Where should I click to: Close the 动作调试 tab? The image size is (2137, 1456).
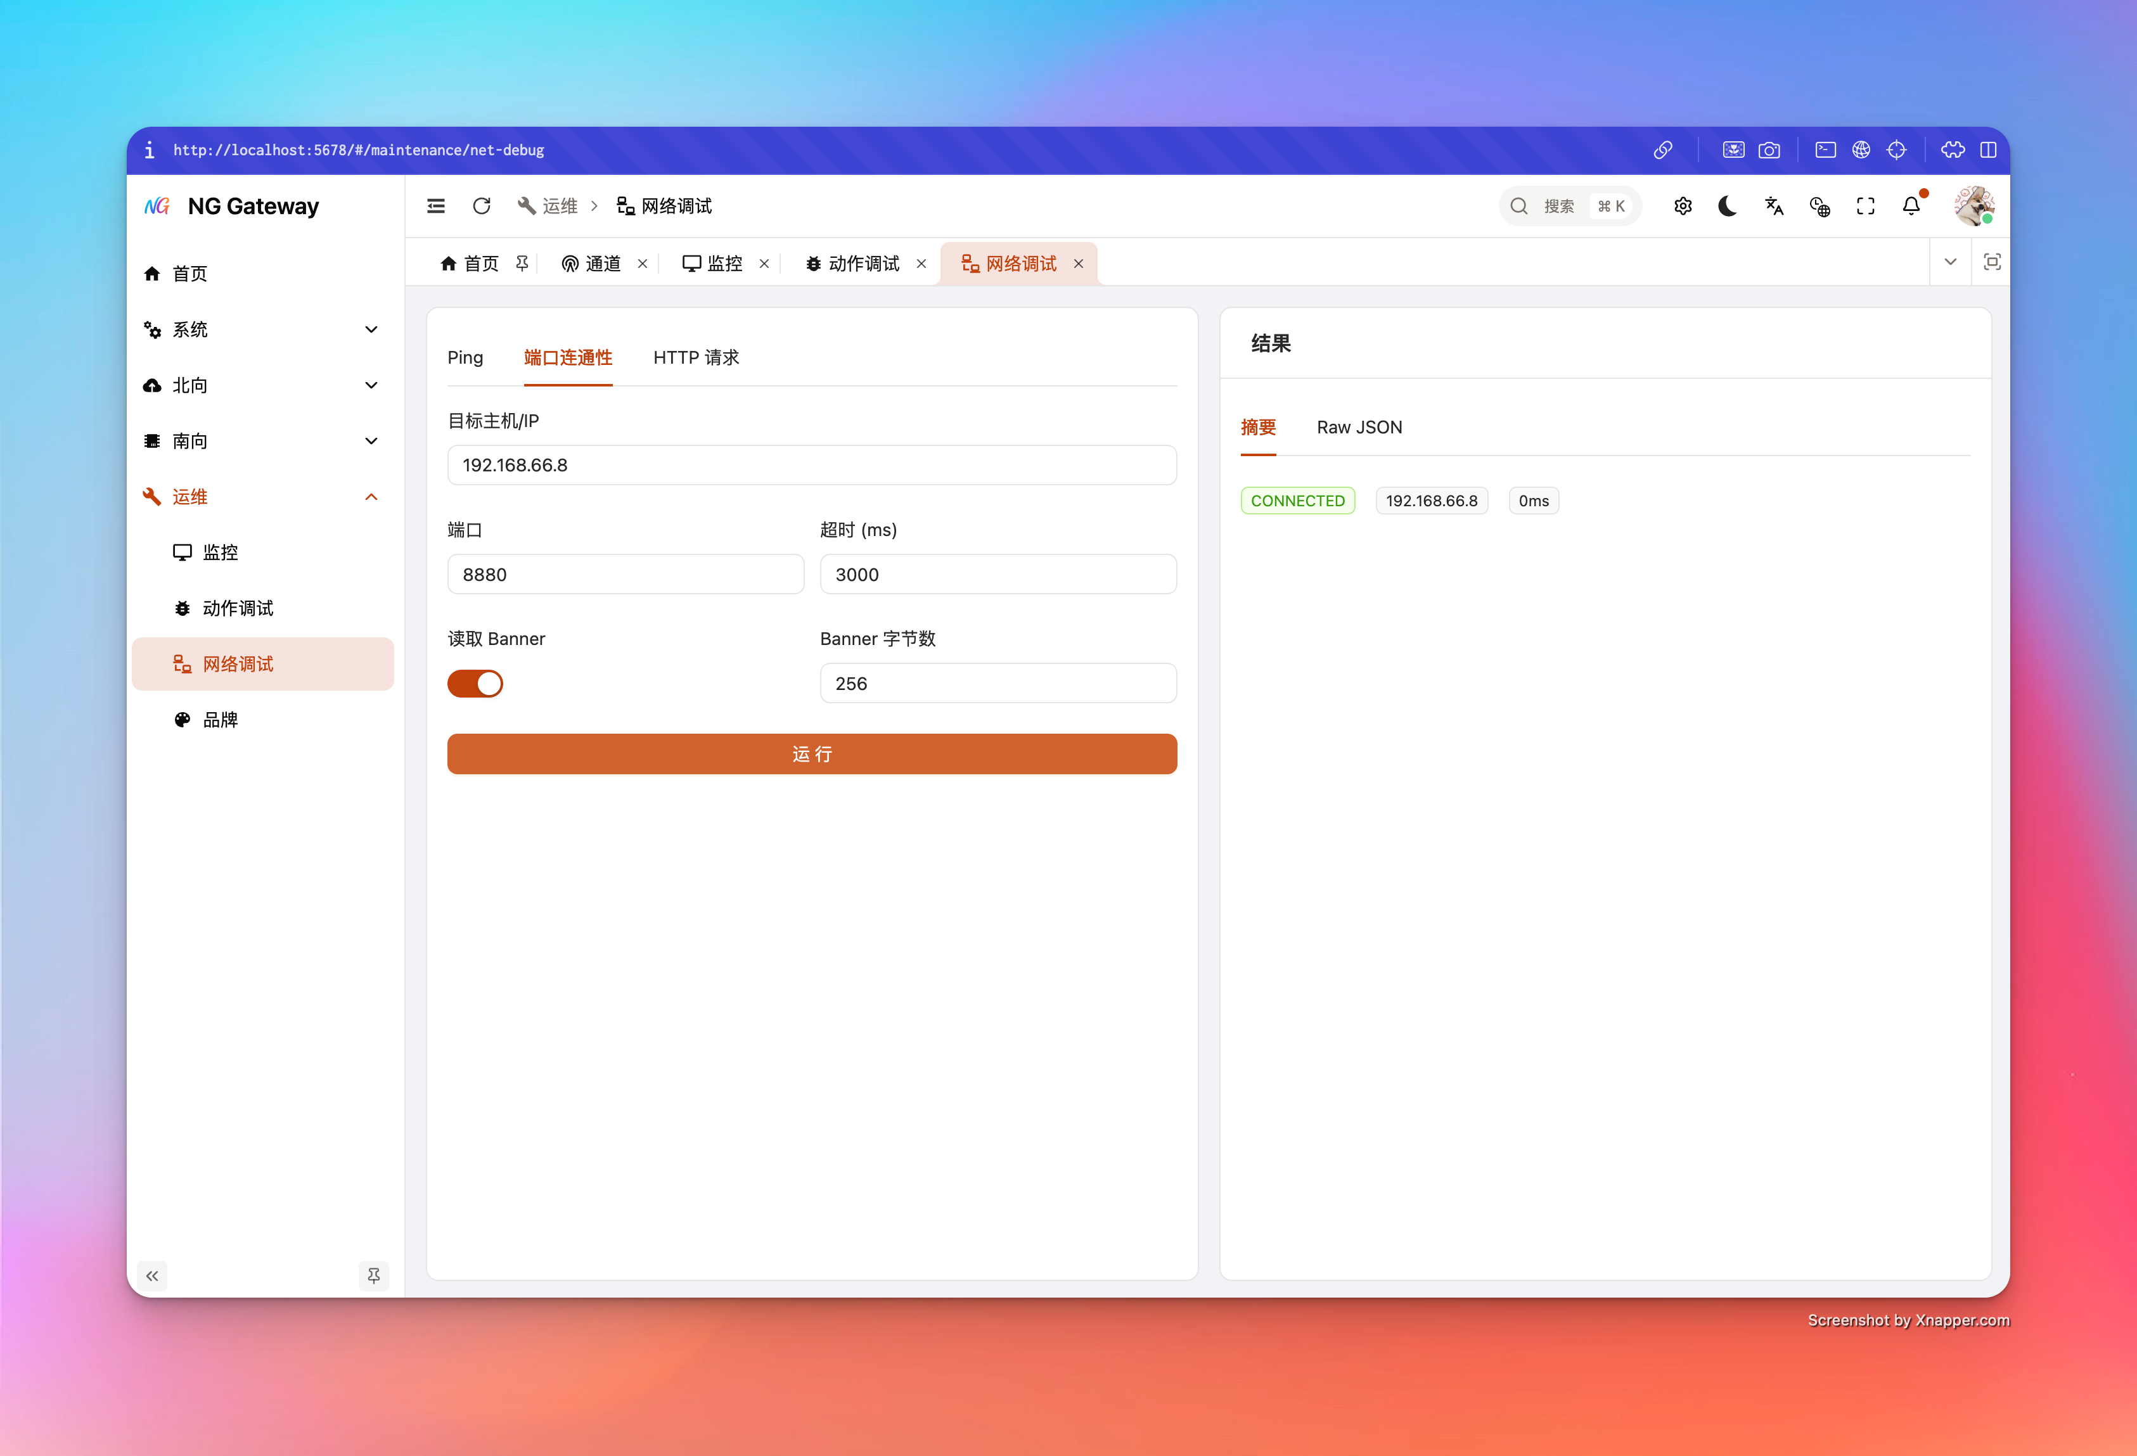[921, 264]
